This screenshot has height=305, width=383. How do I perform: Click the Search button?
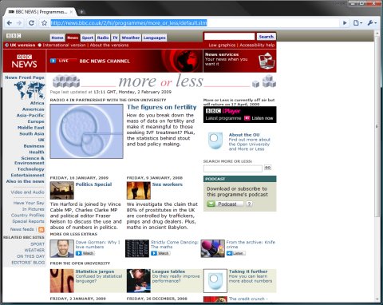(266, 37)
